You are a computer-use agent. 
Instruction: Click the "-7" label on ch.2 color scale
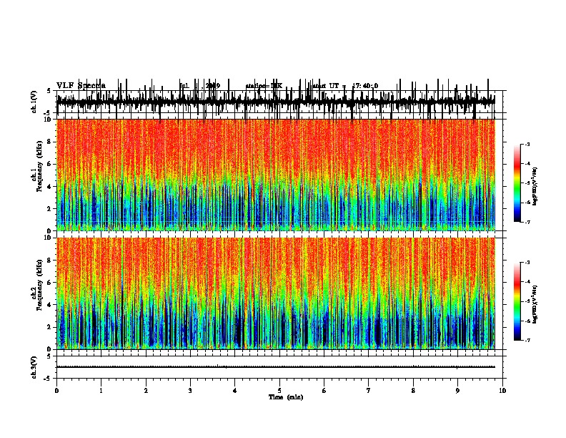pos(527,340)
